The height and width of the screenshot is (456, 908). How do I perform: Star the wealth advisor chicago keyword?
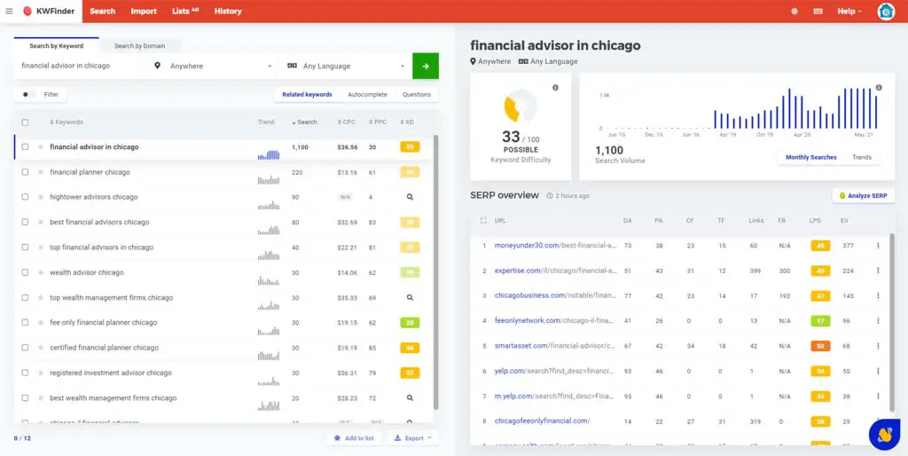(41, 272)
